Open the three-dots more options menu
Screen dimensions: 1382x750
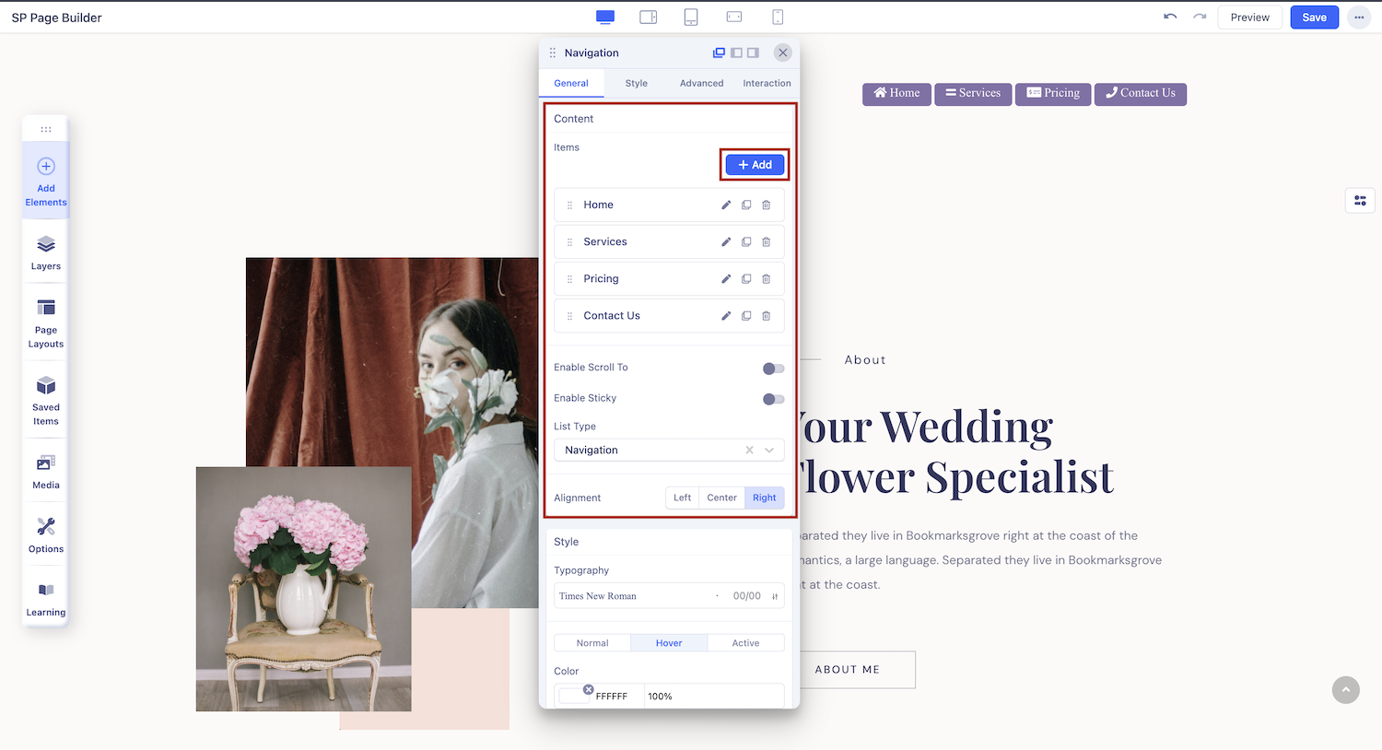[1359, 18]
